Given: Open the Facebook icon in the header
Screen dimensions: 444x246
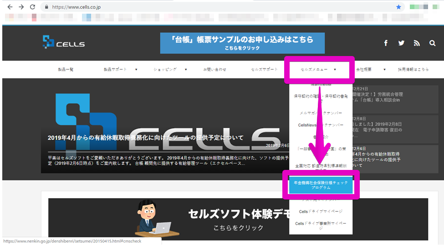Looking at the screenshot, I should 386,43.
